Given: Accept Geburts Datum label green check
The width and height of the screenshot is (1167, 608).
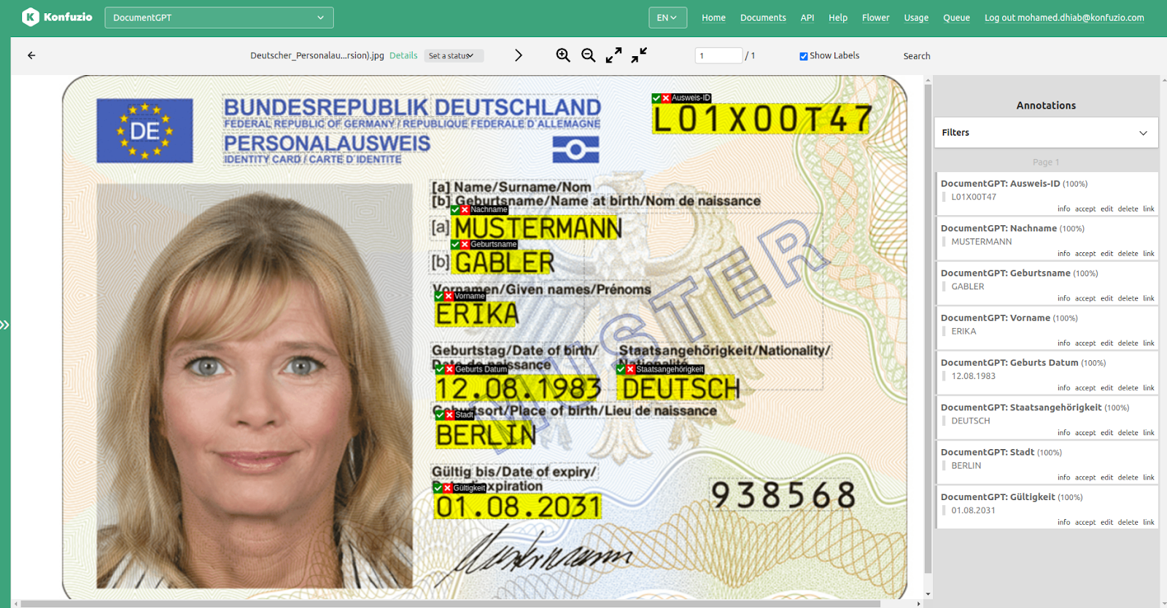Looking at the screenshot, I should (440, 370).
